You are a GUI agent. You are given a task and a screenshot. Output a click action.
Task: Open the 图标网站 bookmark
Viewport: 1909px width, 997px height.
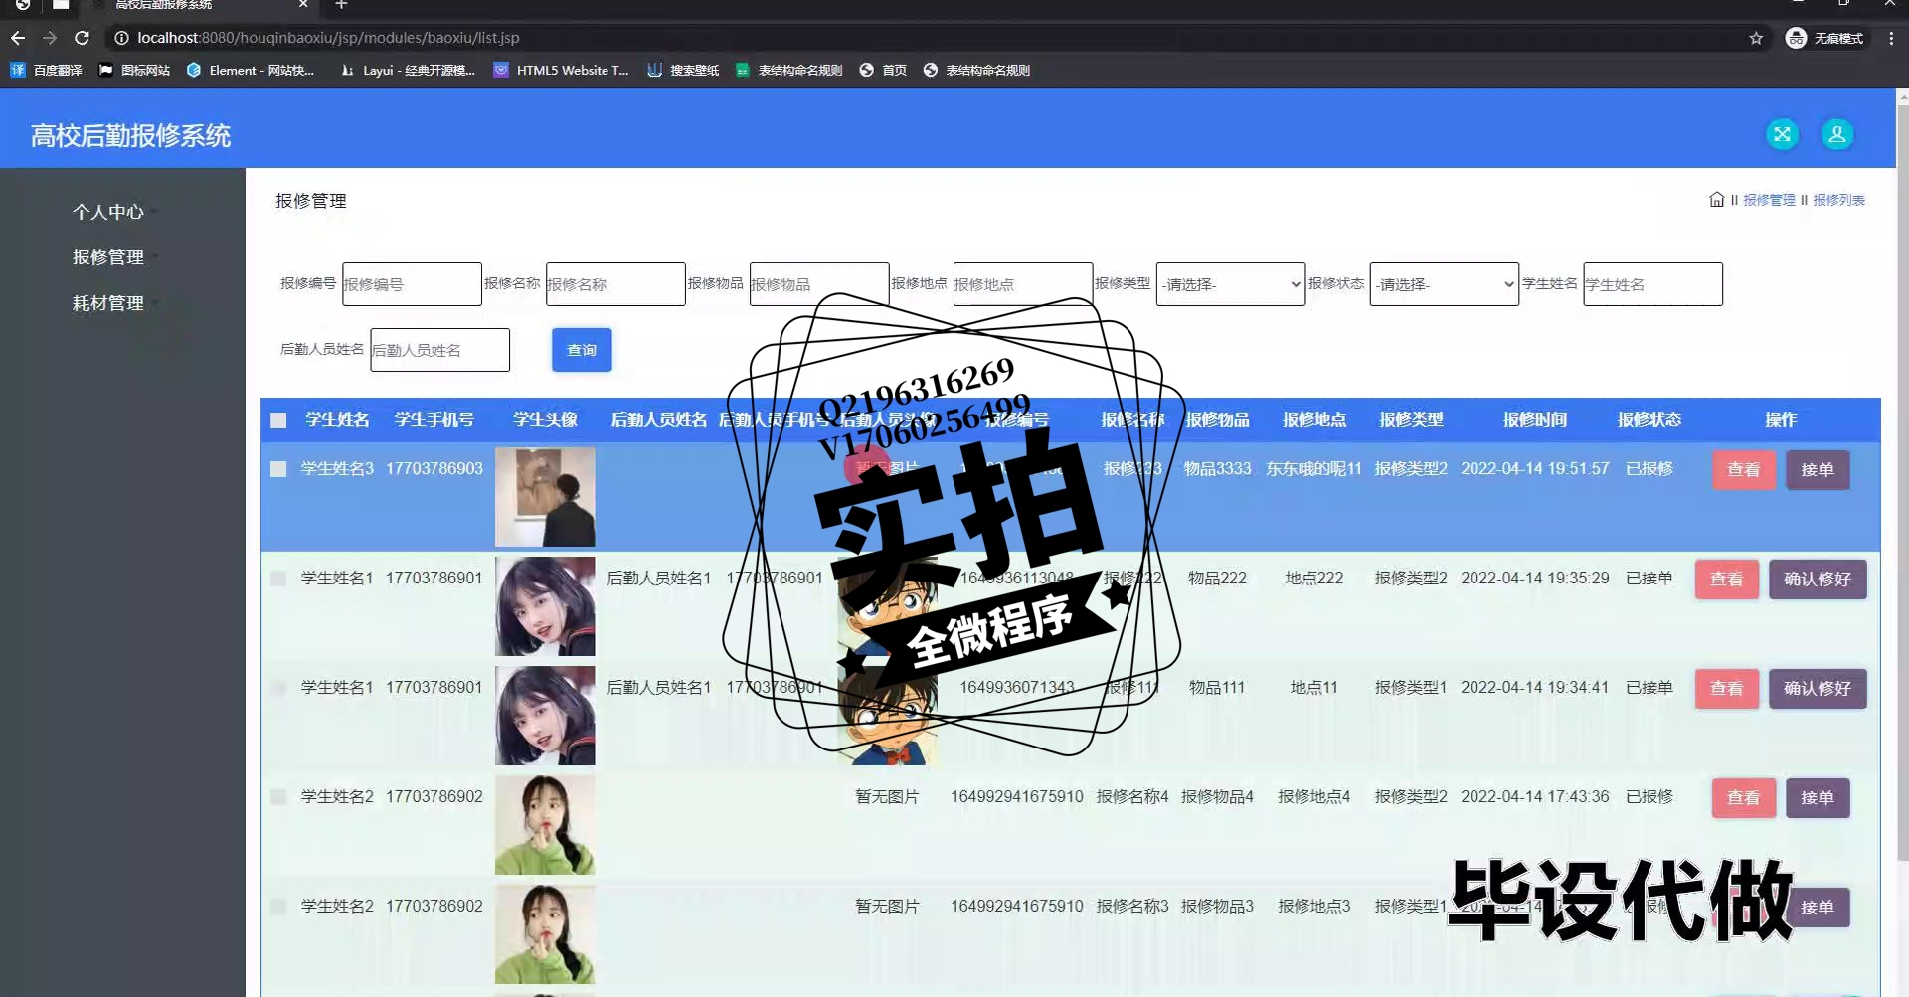pos(134,70)
